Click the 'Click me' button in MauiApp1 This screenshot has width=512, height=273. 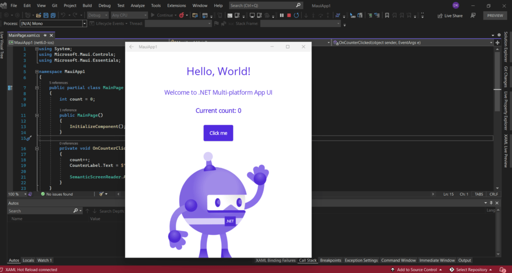(x=218, y=133)
